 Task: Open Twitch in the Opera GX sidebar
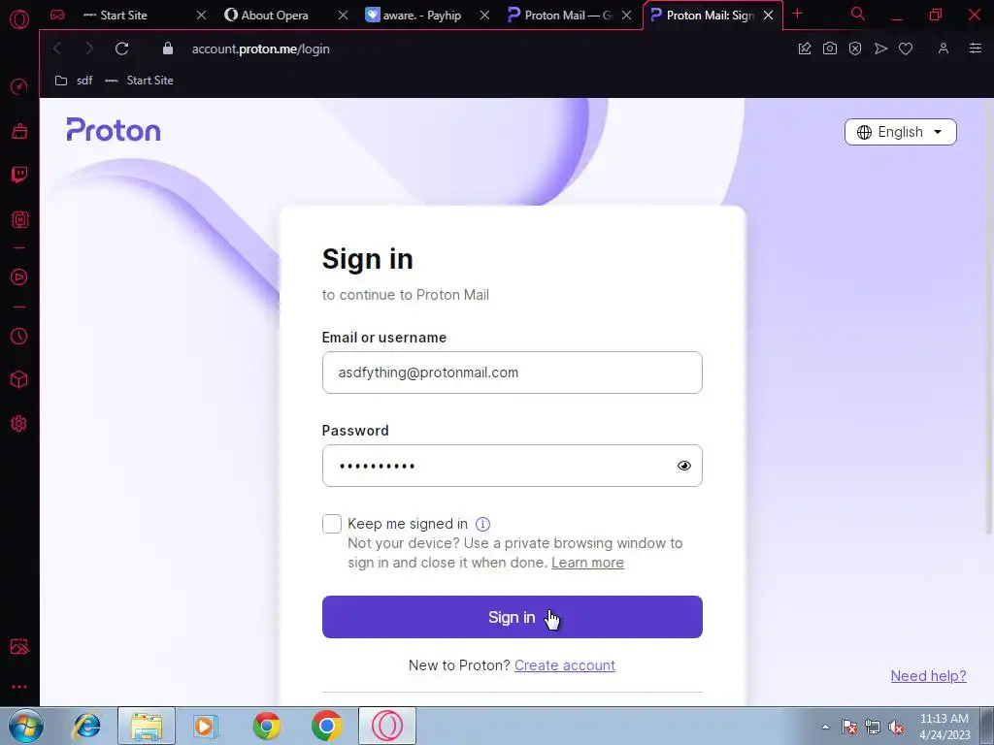point(19,175)
